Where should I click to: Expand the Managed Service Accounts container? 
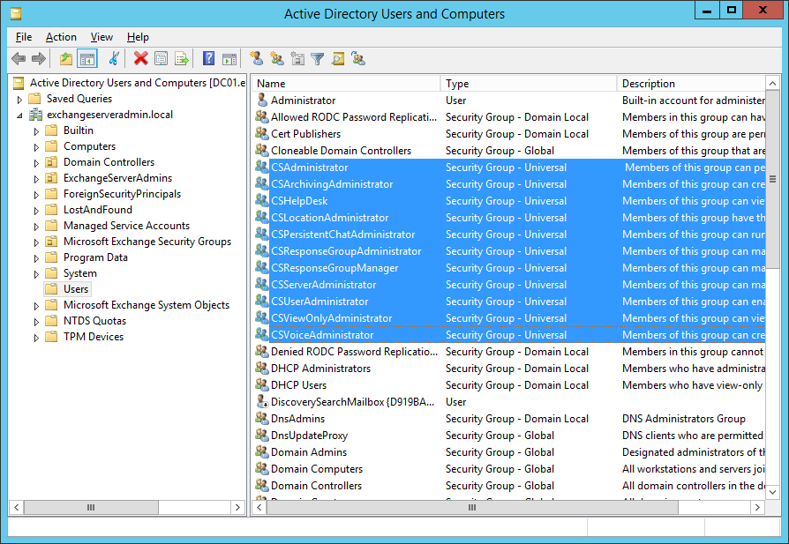tap(36, 227)
